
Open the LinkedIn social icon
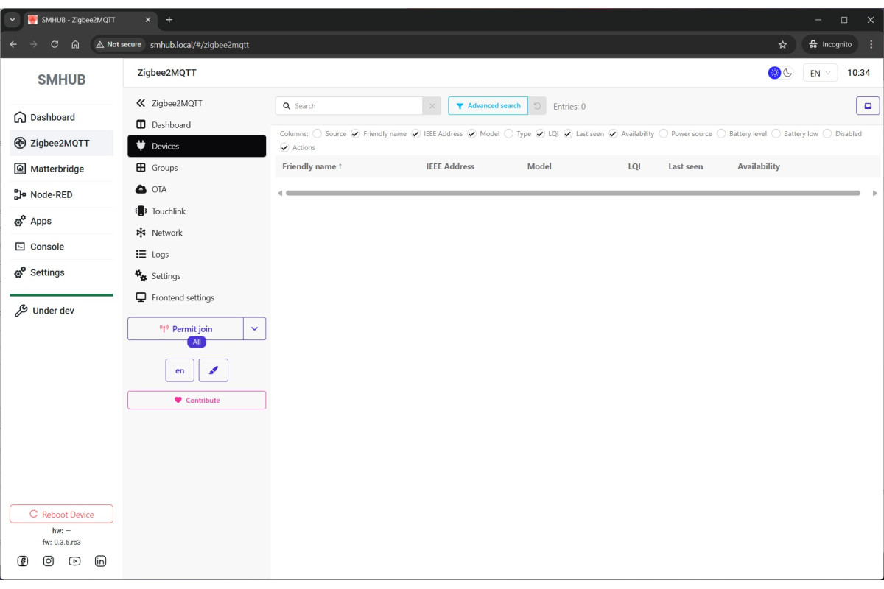click(x=101, y=561)
